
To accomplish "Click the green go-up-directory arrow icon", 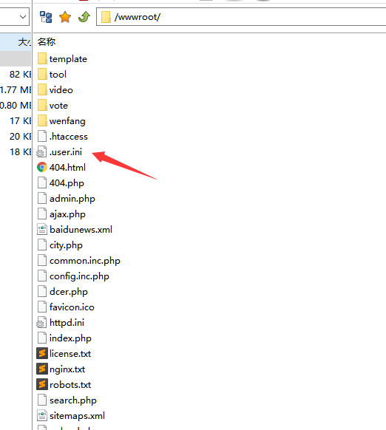I will tap(84, 17).
